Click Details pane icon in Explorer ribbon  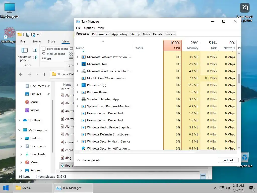click(x=35, y=58)
